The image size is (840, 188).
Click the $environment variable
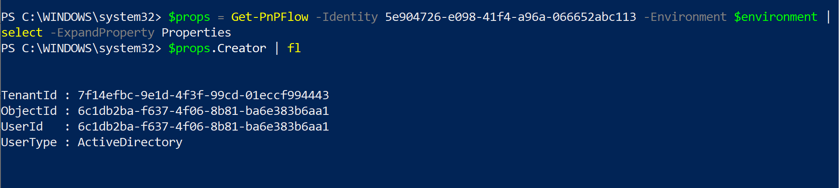click(775, 17)
